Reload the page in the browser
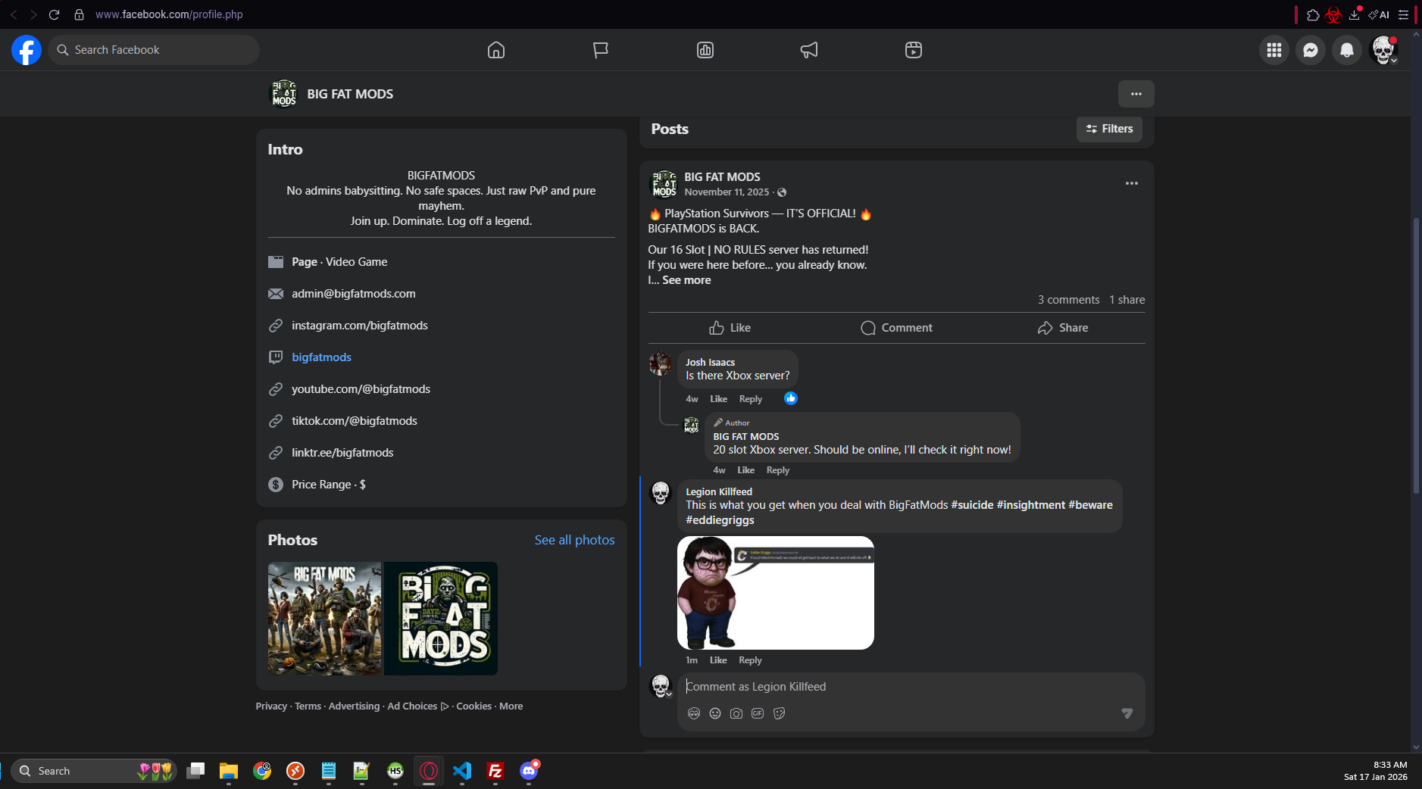The height and width of the screenshot is (789, 1422). pyautogui.click(x=54, y=14)
